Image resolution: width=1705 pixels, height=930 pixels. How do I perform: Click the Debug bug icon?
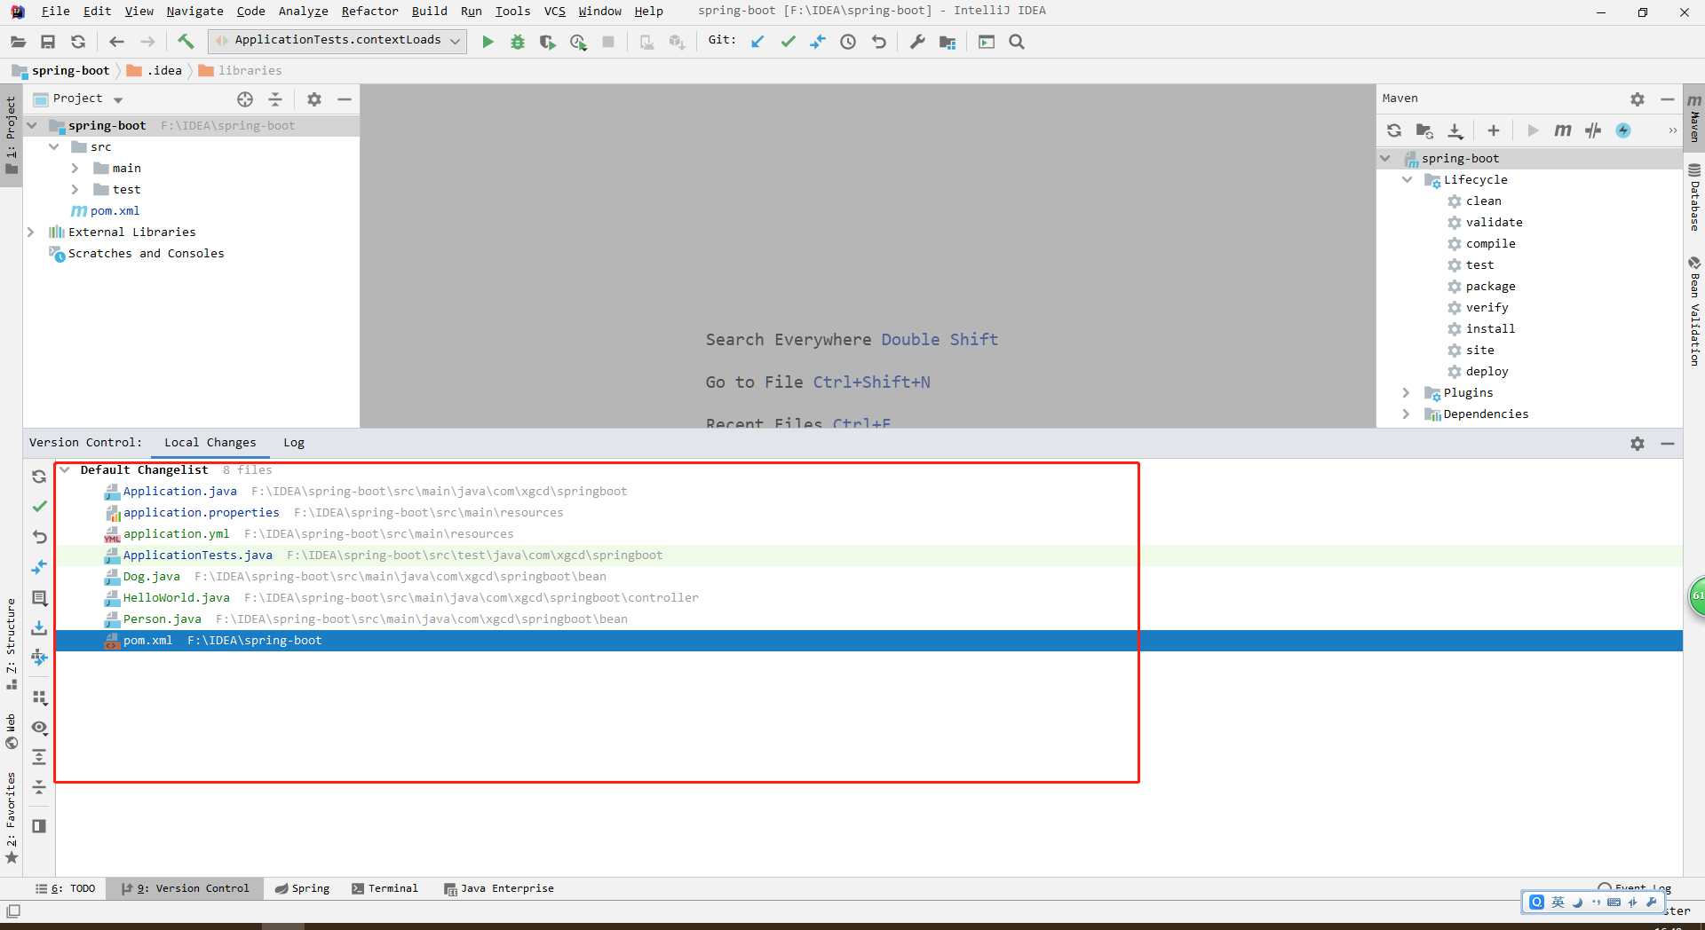tap(518, 42)
